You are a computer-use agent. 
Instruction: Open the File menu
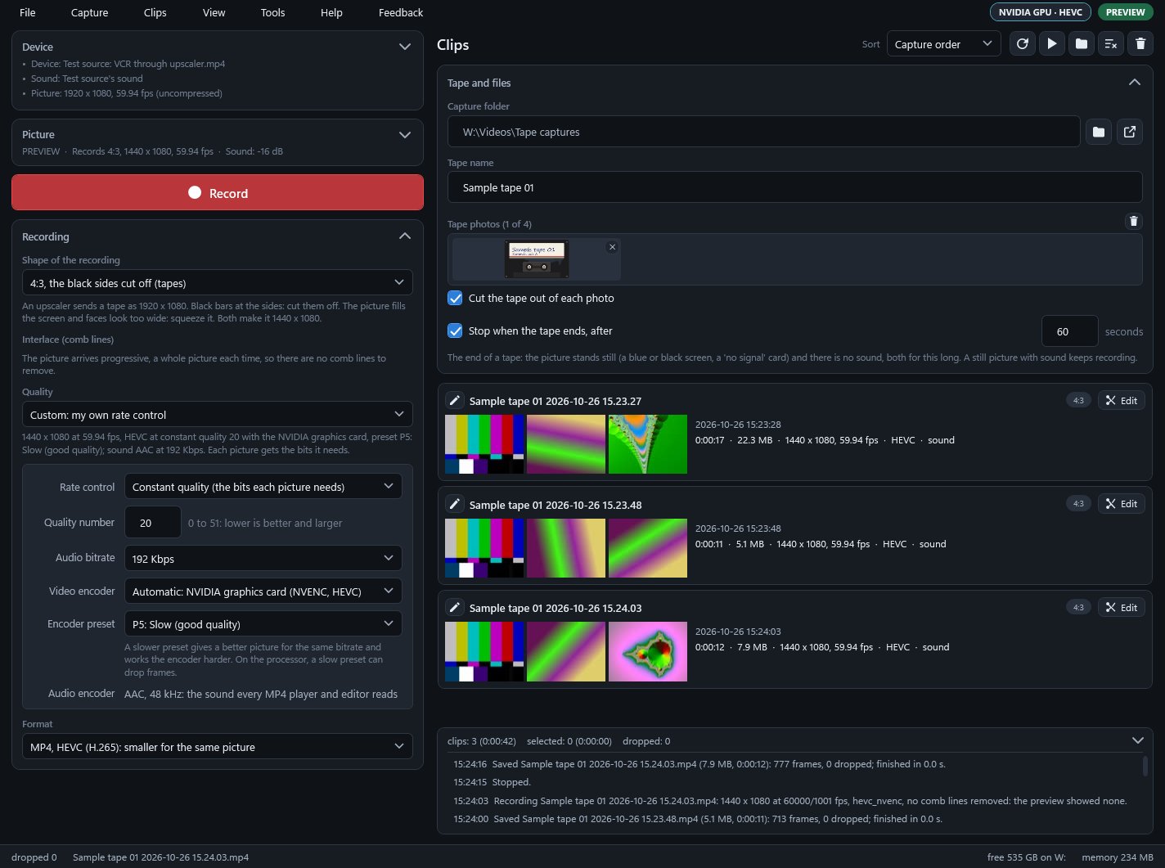pyautogui.click(x=28, y=12)
